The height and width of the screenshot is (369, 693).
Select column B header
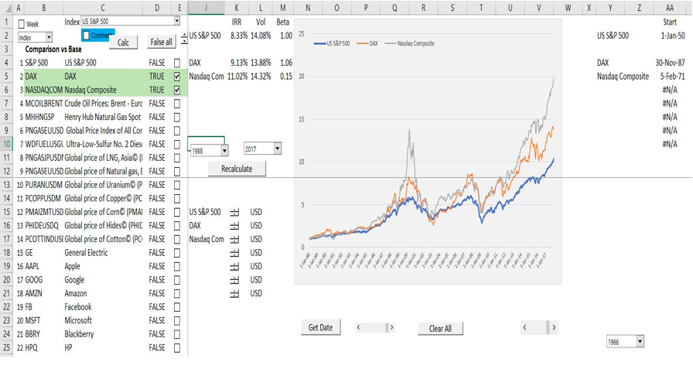(x=43, y=8)
